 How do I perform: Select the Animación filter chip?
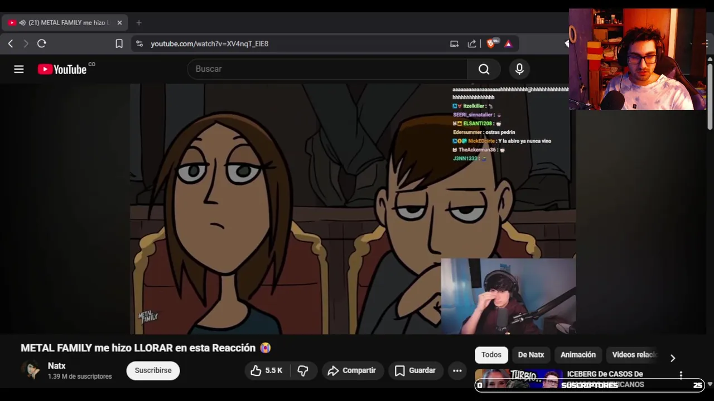(578, 355)
